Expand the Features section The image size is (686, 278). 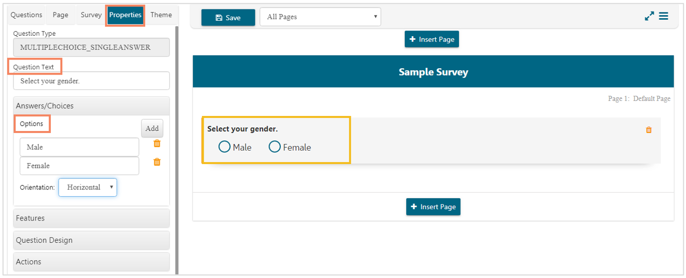point(91,218)
